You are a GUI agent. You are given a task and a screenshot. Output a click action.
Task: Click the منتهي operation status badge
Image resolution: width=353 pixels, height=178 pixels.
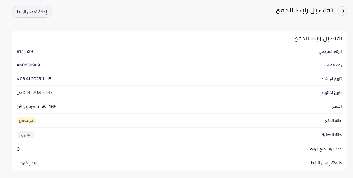pyautogui.click(x=25, y=135)
